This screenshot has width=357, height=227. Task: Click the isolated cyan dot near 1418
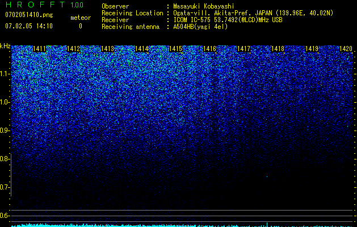click(x=267, y=176)
